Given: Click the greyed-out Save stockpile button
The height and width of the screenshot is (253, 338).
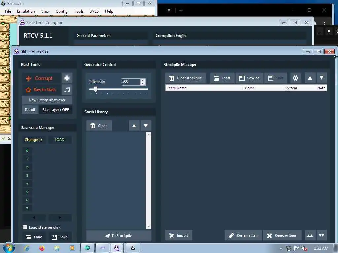Looking at the screenshot, I should 276,78.
